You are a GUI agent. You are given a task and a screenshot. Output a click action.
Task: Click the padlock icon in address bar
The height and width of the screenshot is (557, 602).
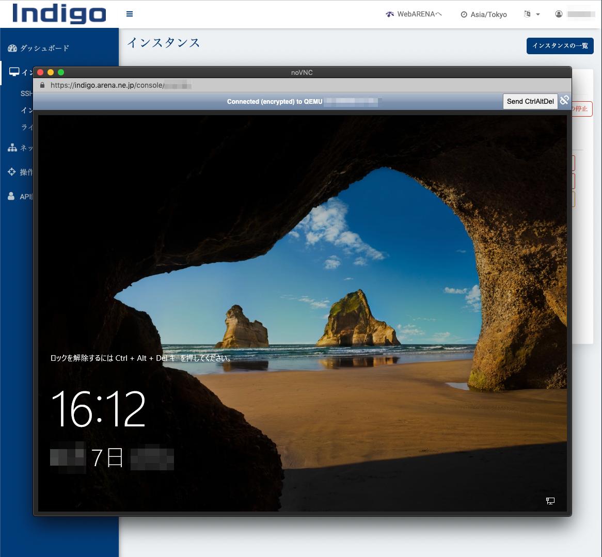42,85
